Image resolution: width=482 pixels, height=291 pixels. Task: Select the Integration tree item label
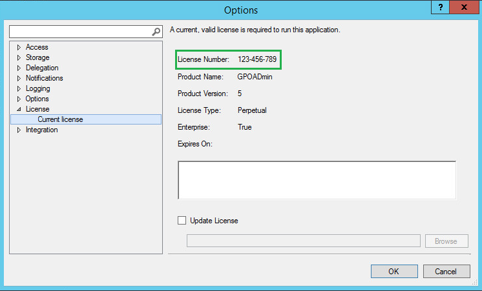[41, 130]
